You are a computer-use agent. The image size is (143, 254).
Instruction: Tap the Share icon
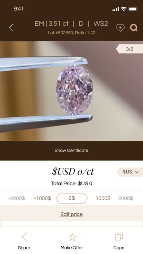tap(24, 237)
